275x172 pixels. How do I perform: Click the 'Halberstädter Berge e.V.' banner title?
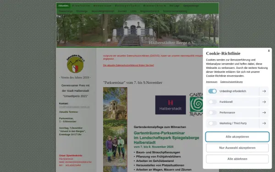172,43
